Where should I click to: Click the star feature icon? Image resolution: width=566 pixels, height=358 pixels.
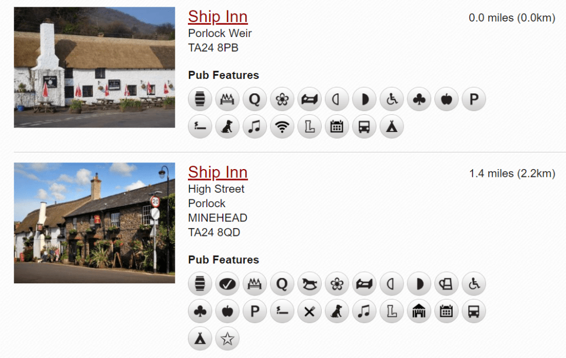point(227,339)
